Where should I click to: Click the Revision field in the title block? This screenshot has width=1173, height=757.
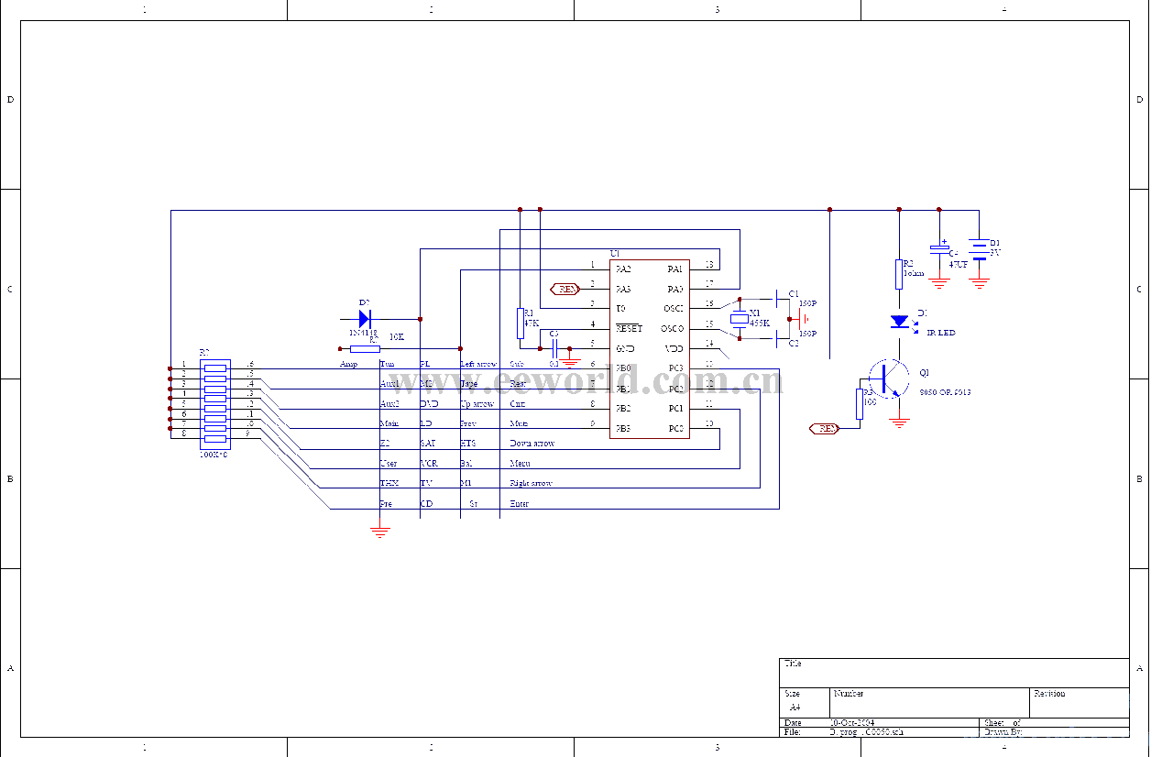pos(1080,703)
